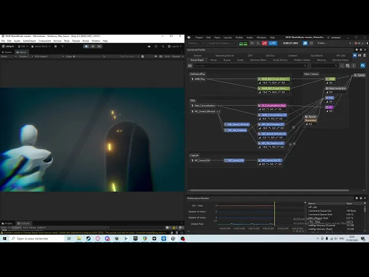Click Steam icon in Windows taskbar
The width and height of the screenshot is (369, 277).
pos(88,238)
